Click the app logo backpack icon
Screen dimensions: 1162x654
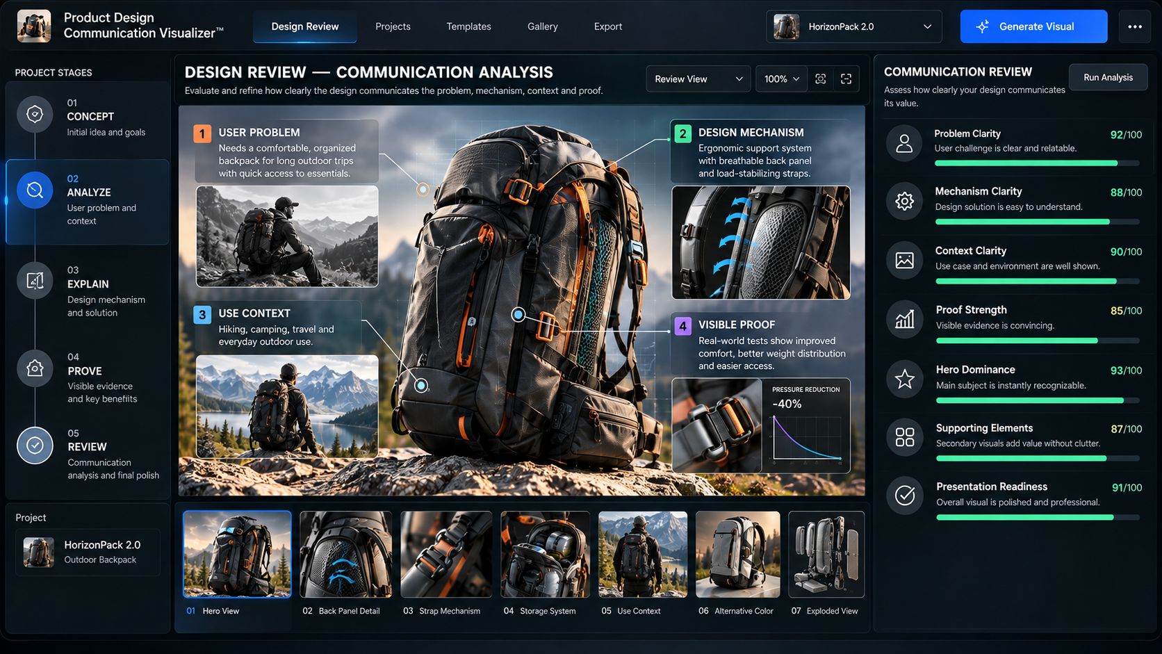34,26
